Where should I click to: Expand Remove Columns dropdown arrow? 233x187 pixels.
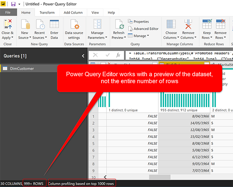point(195,37)
